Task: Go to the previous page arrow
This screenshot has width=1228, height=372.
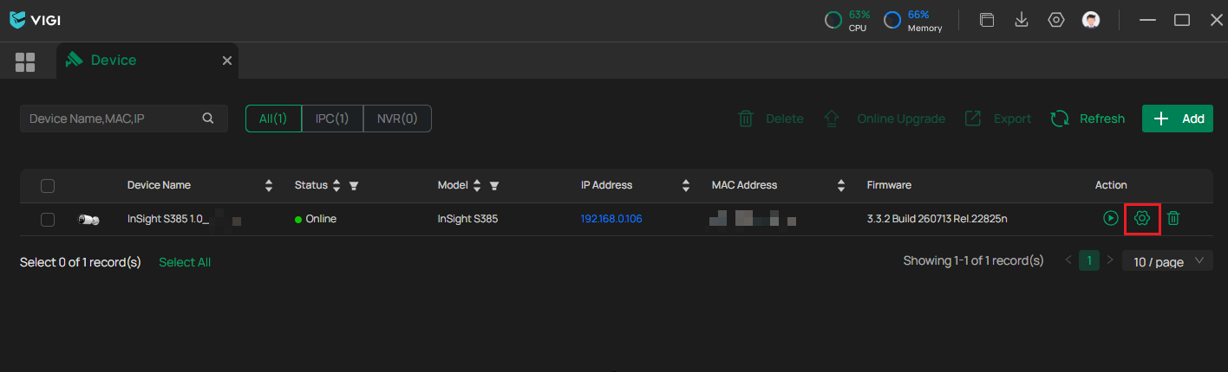Action: 1068,260
